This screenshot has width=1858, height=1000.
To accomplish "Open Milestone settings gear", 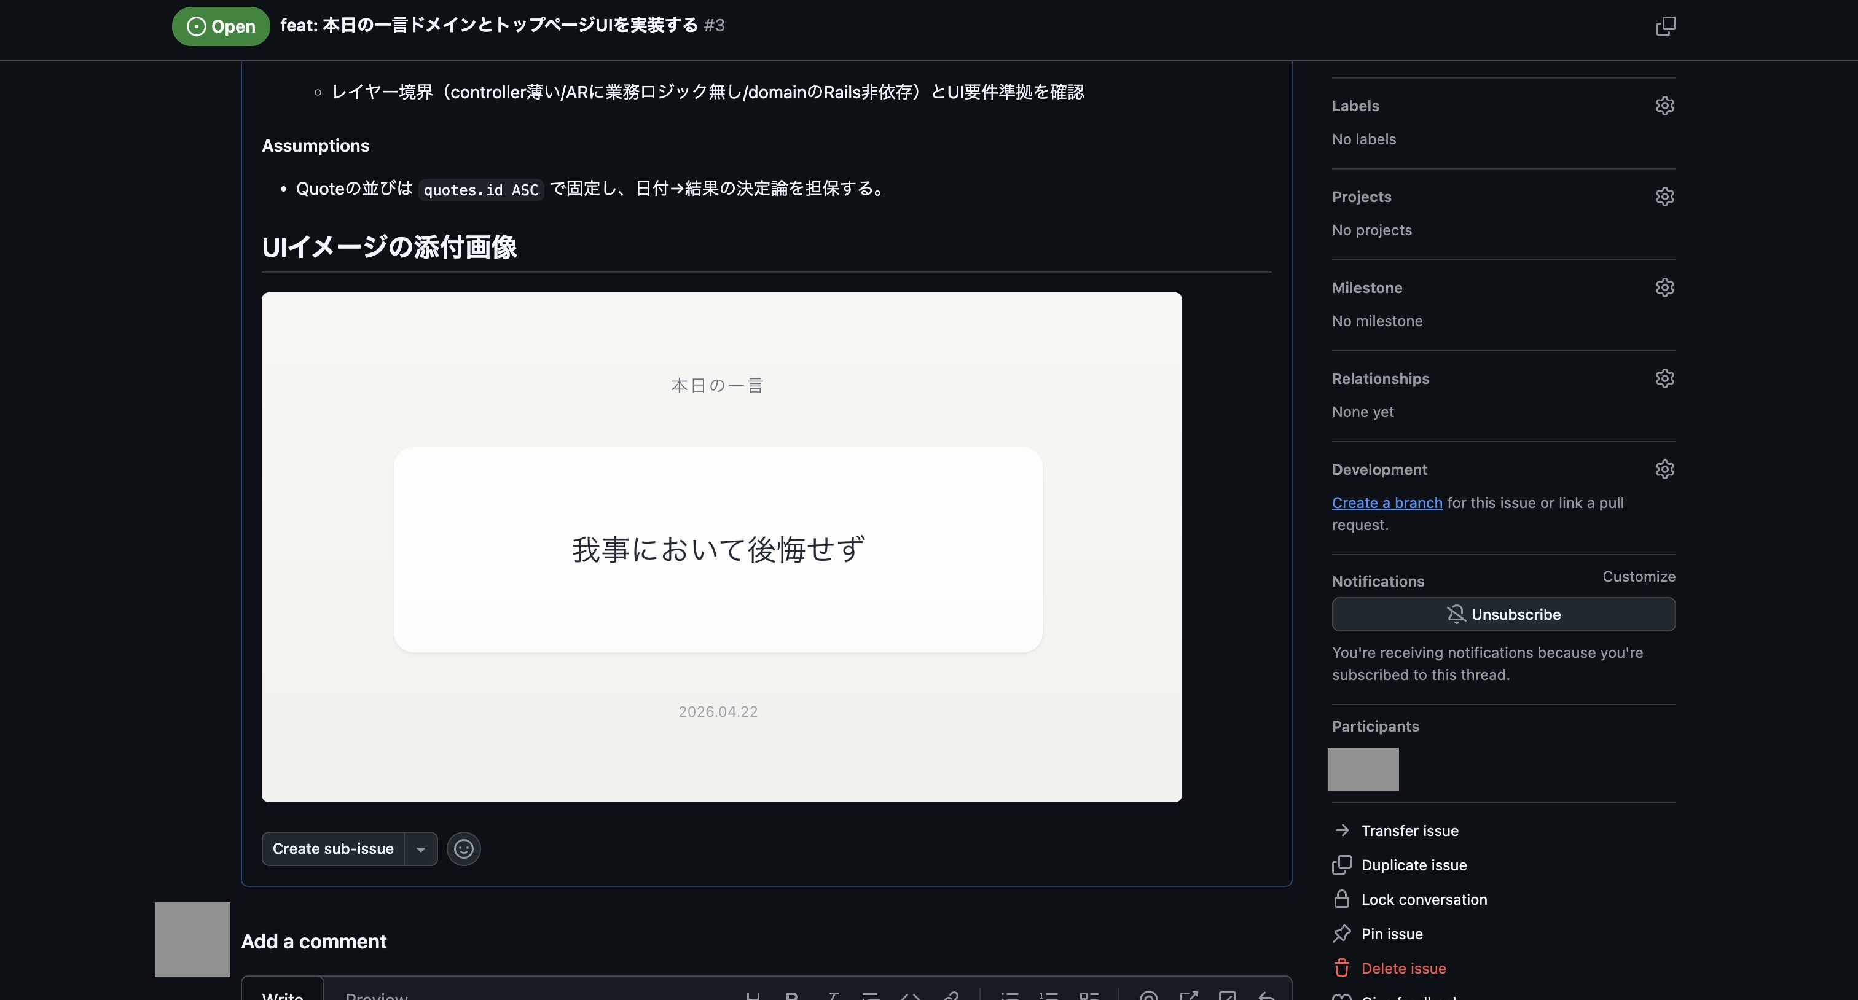I will coord(1664,287).
